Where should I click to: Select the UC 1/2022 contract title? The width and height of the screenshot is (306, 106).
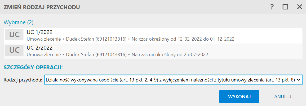39,32
